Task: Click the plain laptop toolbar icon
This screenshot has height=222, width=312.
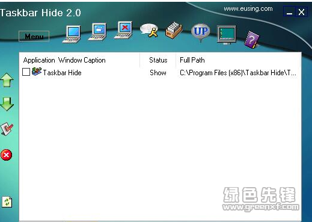Action: (x=72, y=34)
